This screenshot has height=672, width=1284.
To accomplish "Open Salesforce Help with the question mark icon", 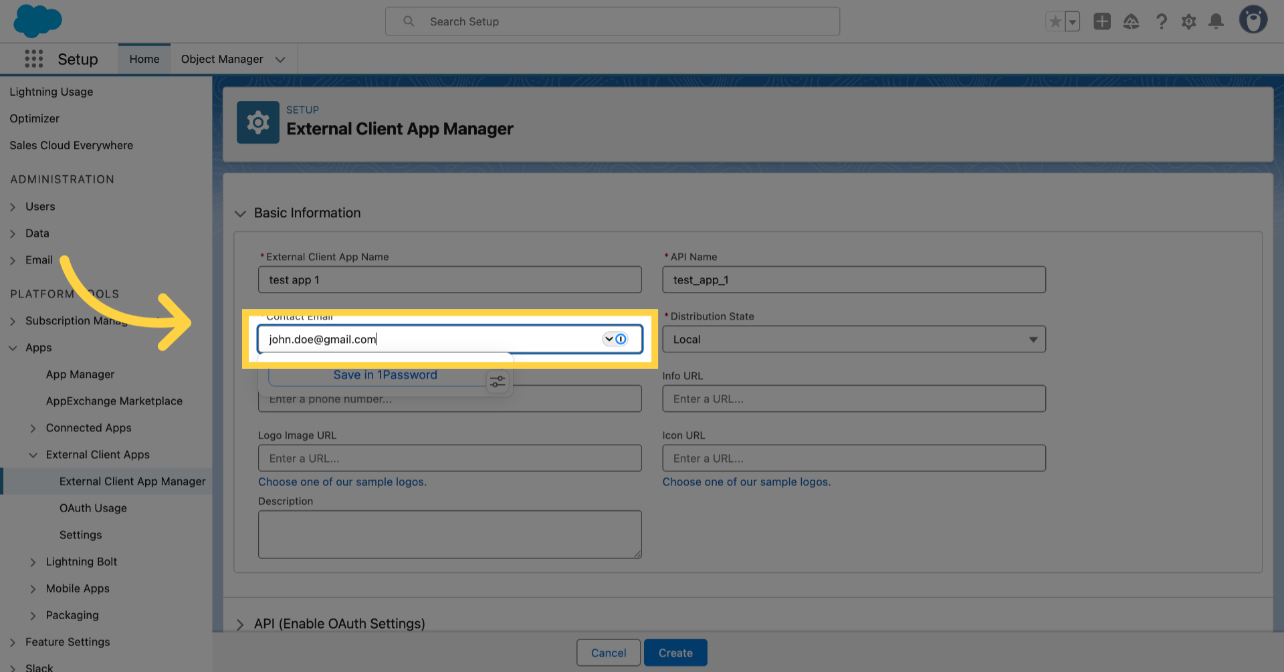I will (x=1162, y=21).
